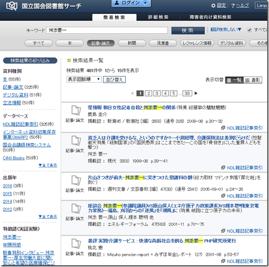Open settings via the 設定 gear icon
The width and height of the screenshot is (269, 267).
click(x=214, y=5)
